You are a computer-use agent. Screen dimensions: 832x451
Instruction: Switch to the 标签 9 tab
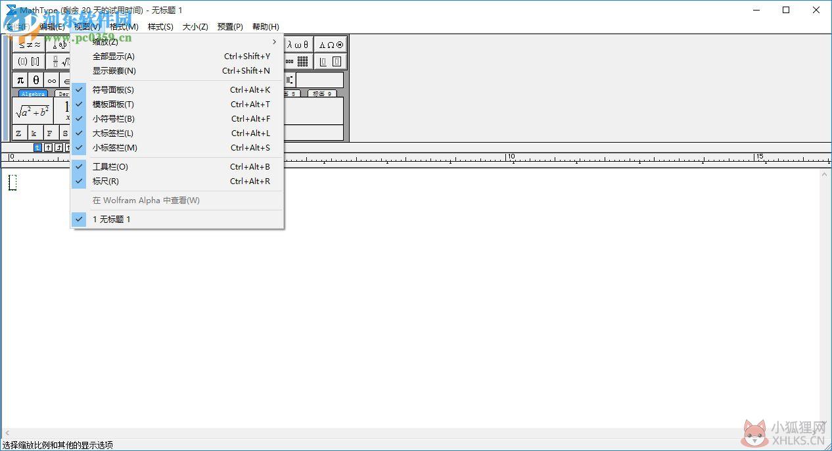[322, 94]
